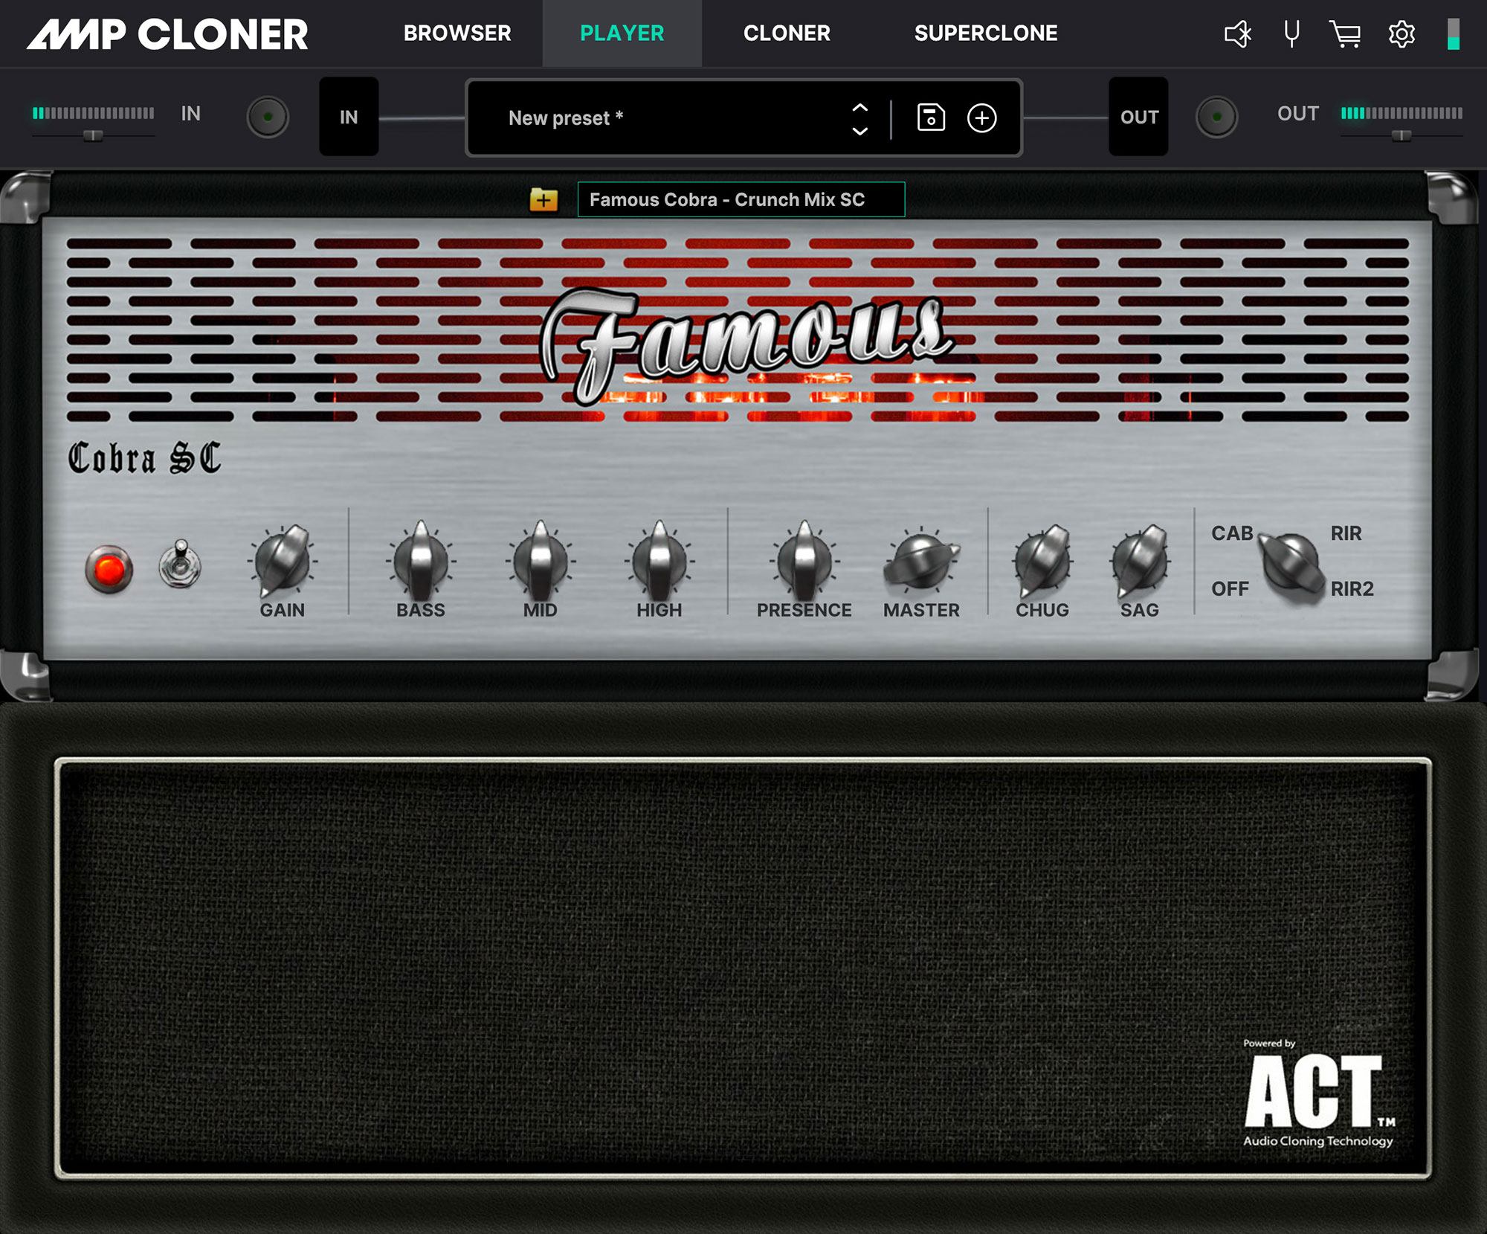The image size is (1487, 1234).
Task: Click the BROWSER tab to switch view
Action: (457, 32)
